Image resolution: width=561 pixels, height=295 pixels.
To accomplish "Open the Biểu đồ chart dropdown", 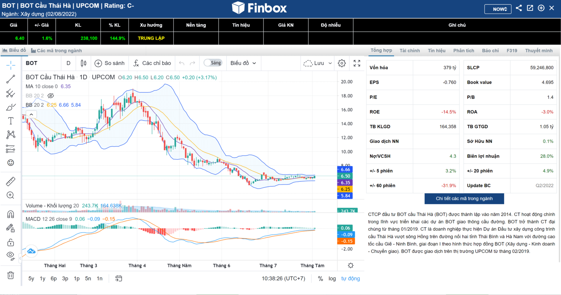I will click(x=243, y=63).
